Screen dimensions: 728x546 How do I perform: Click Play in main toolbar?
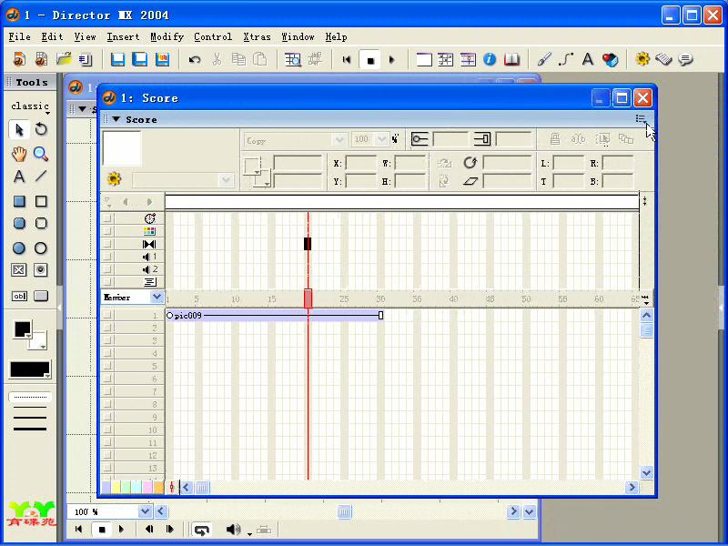click(391, 59)
